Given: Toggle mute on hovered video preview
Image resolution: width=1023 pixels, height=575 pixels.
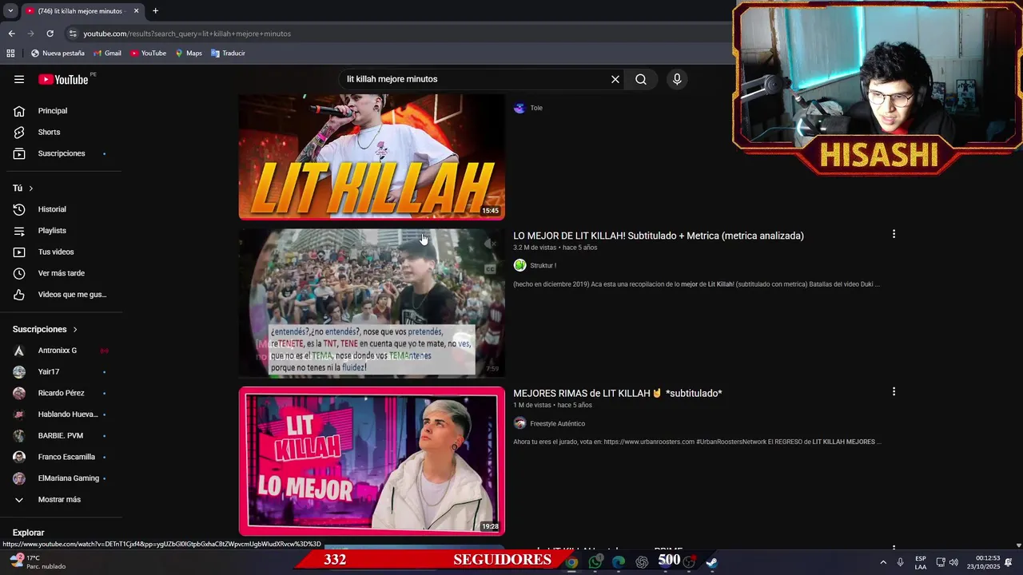Looking at the screenshot, I should pos(490,244).
